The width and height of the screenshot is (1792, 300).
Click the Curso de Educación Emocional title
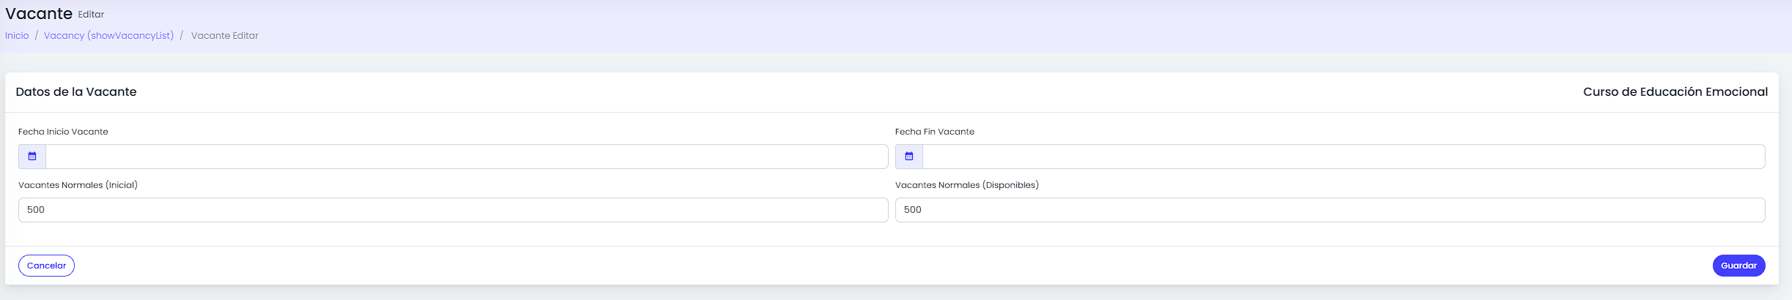(x=1675, y=92)
